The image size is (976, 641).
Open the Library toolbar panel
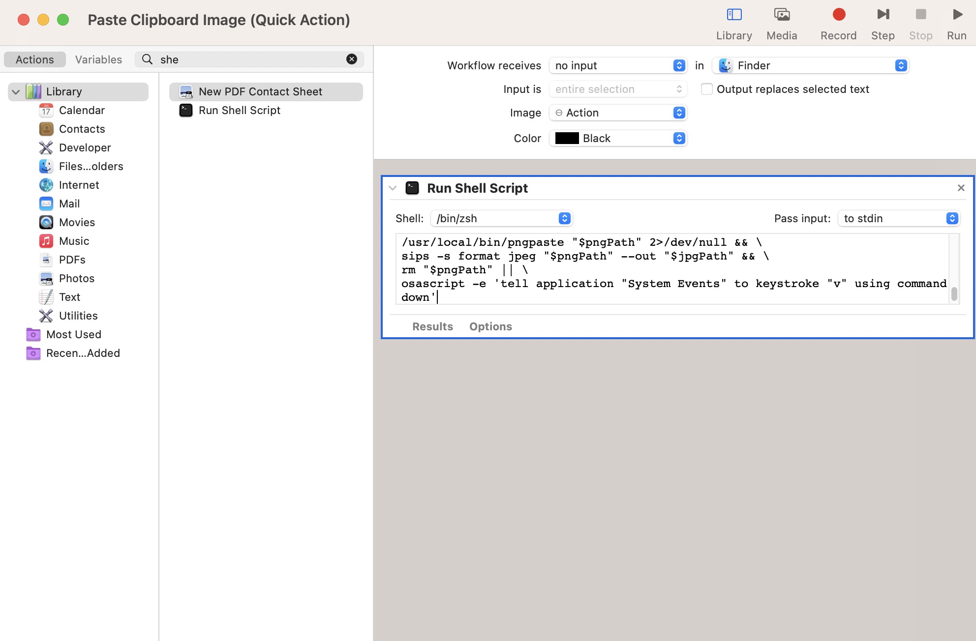point(733,22)
